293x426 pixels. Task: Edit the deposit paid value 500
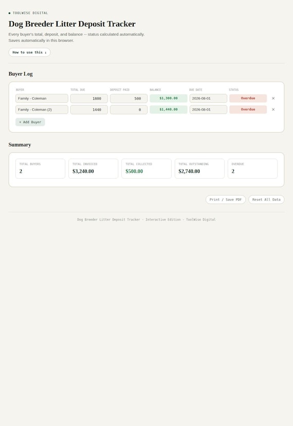click(129, 98)
